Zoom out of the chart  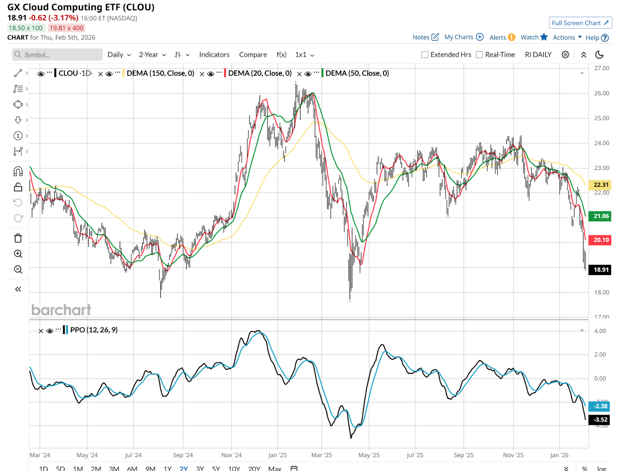(18, 270)
